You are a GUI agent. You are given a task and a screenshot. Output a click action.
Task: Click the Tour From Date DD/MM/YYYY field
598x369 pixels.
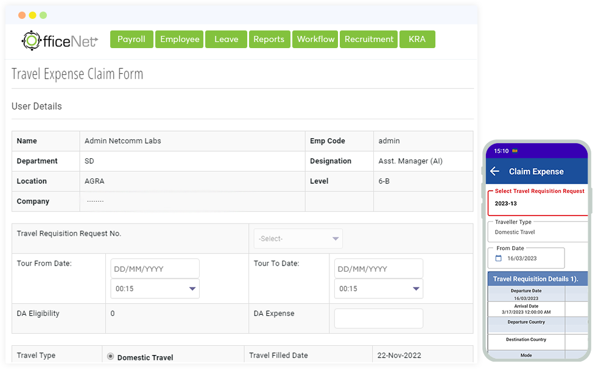click(x=155, y=268)
